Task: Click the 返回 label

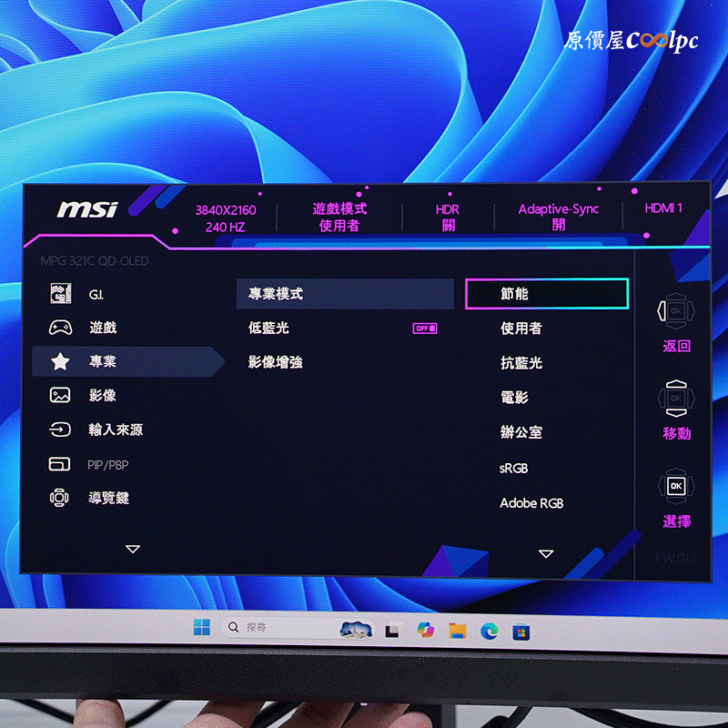Action: 676,346
